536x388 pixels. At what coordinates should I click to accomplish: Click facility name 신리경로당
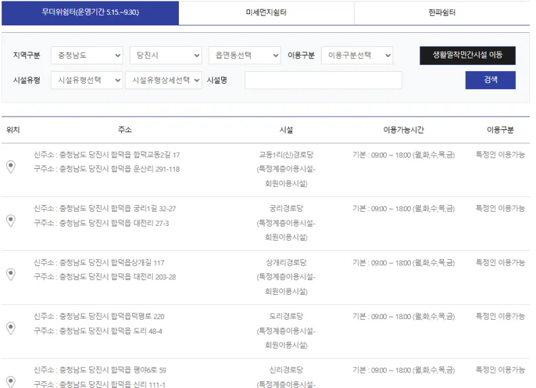click(286, 370)
